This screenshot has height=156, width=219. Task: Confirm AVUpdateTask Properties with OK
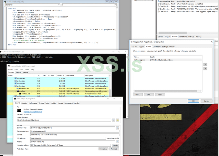click(193, 101)
